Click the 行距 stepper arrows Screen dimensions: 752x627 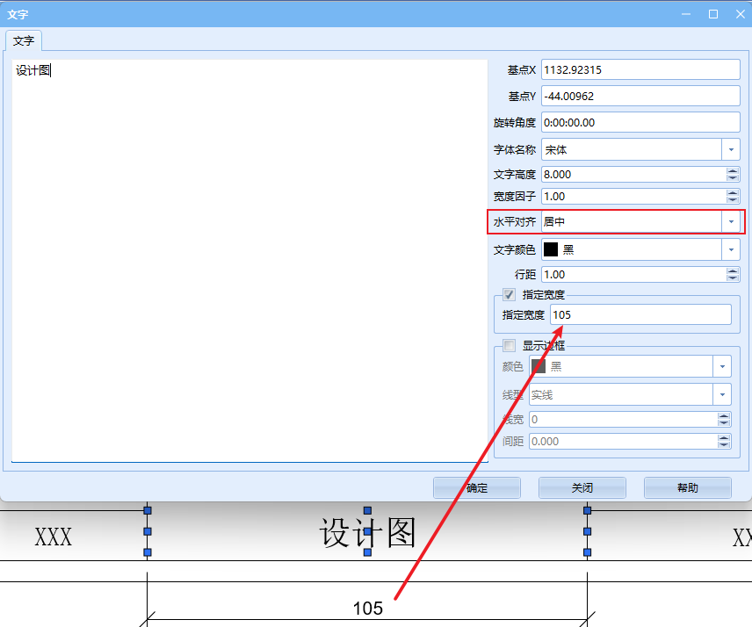pos(733,275)
